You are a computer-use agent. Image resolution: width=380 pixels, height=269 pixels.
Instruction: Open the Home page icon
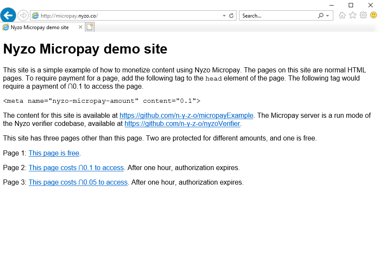342,15
